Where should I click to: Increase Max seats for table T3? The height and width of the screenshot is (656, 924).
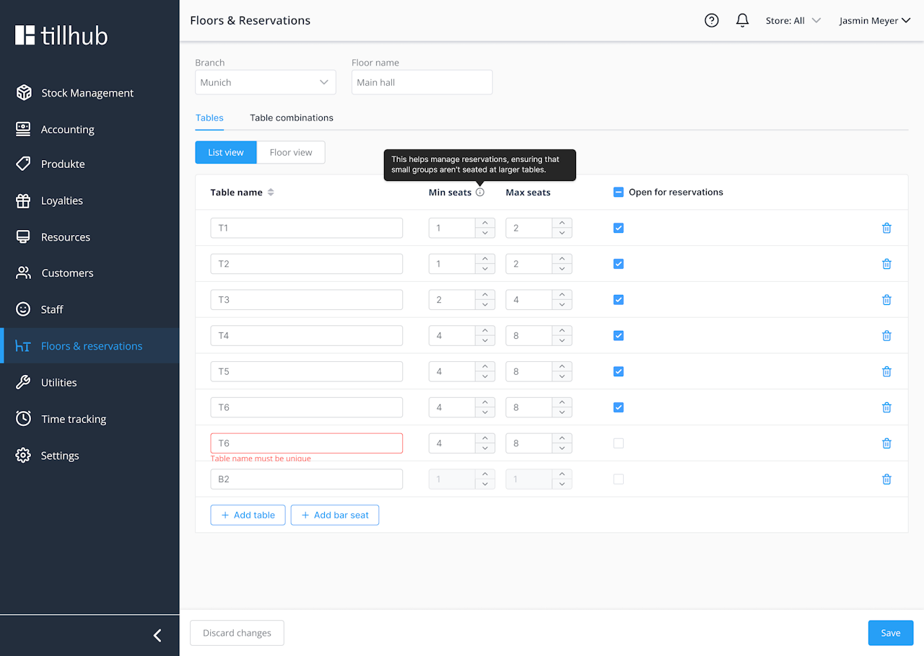(562, 295)
